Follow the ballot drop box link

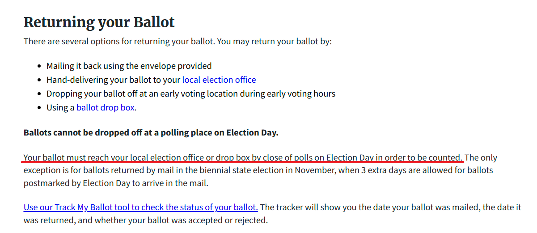[x=106, y=108]
